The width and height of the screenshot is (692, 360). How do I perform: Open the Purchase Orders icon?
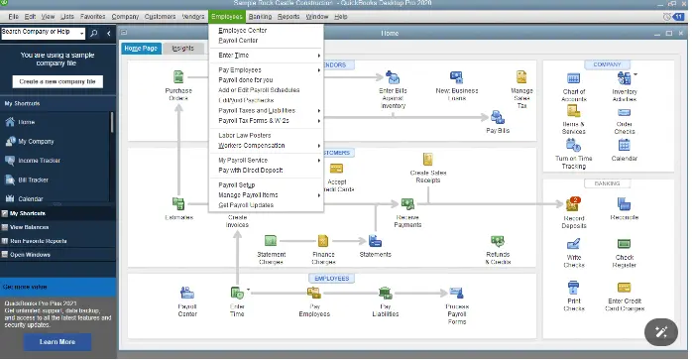(x=178, y=77)
